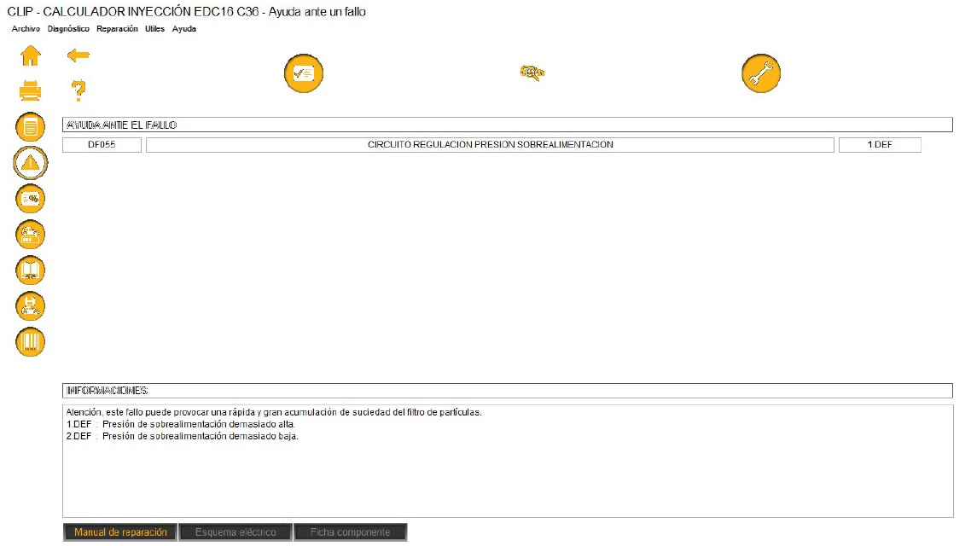
Task: Select the warning triangle faults icon
Action: 31,163
